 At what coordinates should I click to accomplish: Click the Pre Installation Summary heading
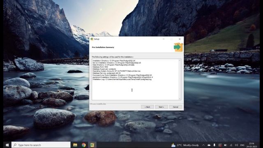(x=103, y=47)
